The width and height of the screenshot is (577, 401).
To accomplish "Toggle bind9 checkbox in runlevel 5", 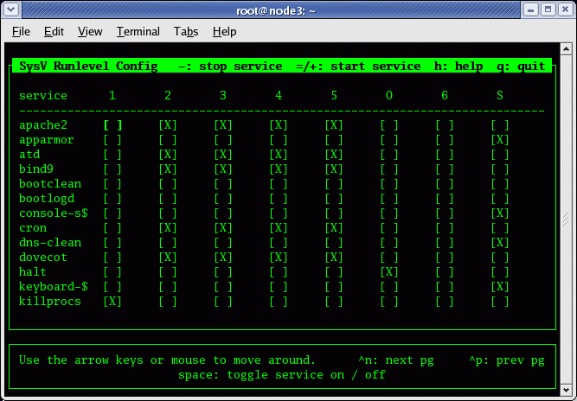I will tap(334, 169).
